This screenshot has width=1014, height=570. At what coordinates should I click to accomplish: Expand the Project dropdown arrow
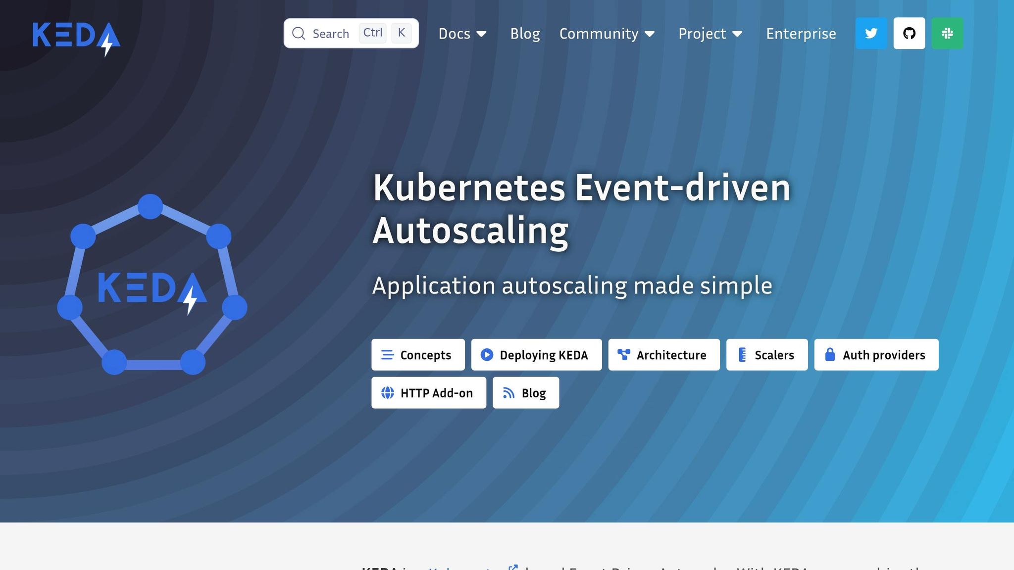tap(737, 34)
